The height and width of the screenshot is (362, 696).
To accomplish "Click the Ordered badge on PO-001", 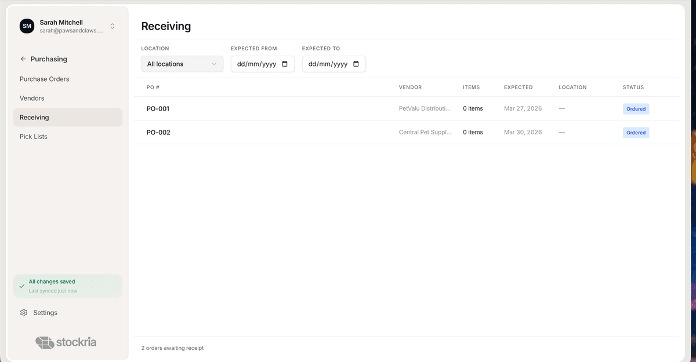I will pyautogui.click(x=636, y=108).
